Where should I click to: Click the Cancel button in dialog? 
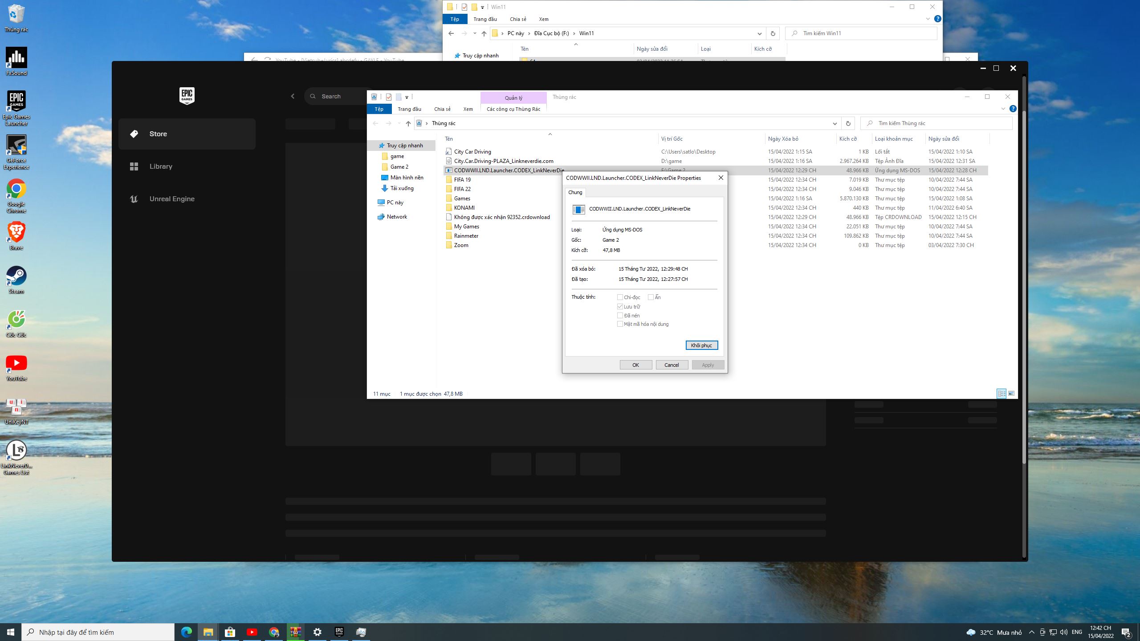(671, 365)
